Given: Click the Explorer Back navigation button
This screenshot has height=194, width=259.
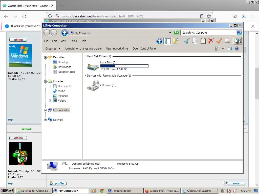Looking at the screenshot, I should pyautogui.click(x=47, y=33).
